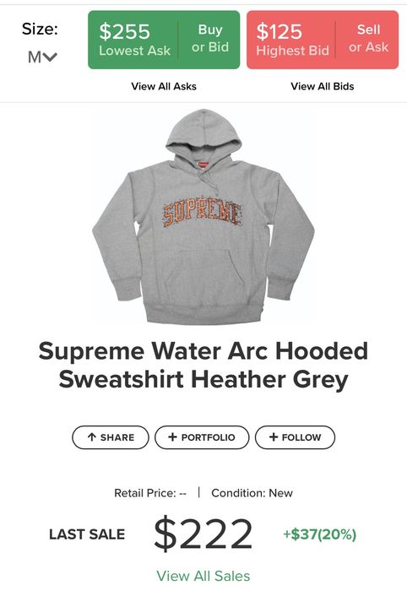Image resolution: width=407 pixels, height=591 pixels.
Task: Click the $222 last sale price
Action: point(203,534)
